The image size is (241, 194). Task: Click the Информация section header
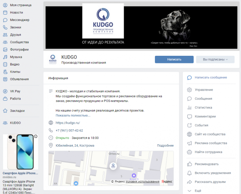click(x=58, y=78)
